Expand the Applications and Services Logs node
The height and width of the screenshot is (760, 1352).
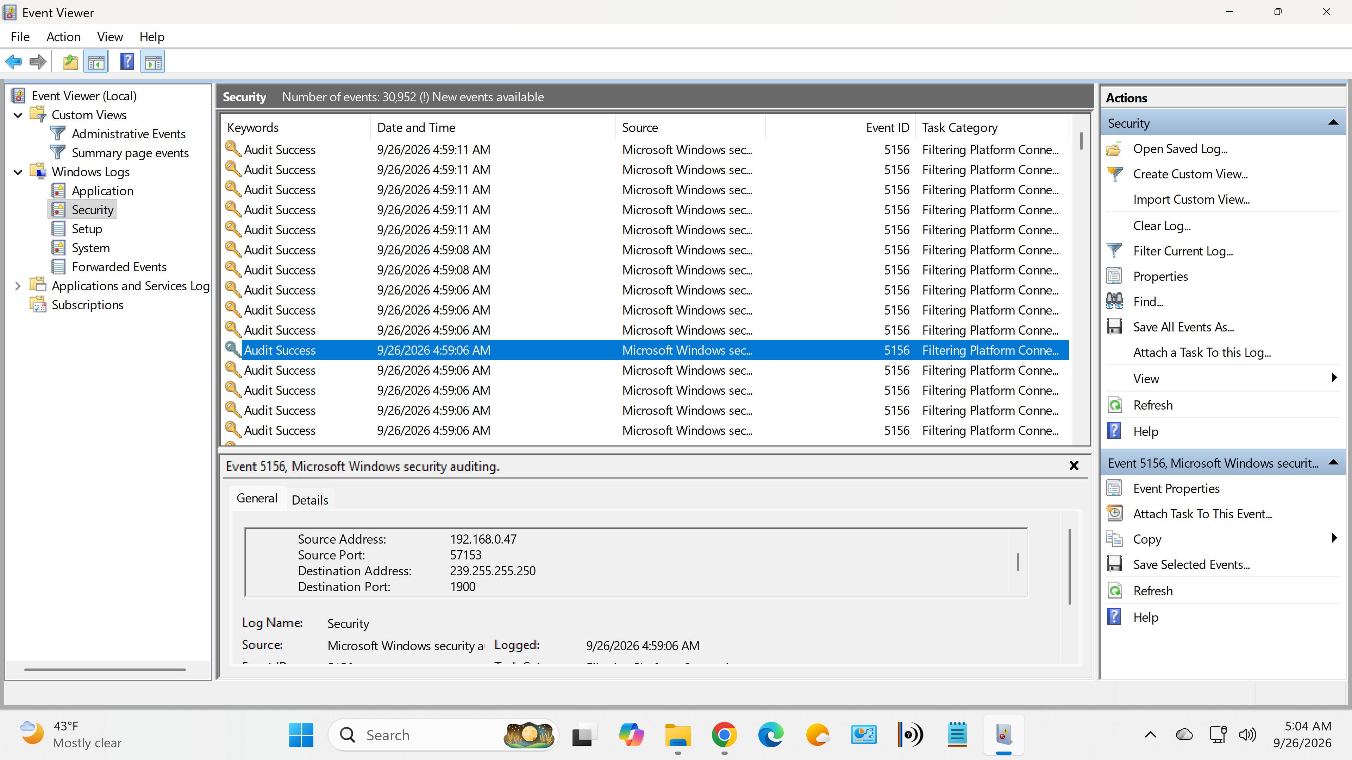point(18,286)
